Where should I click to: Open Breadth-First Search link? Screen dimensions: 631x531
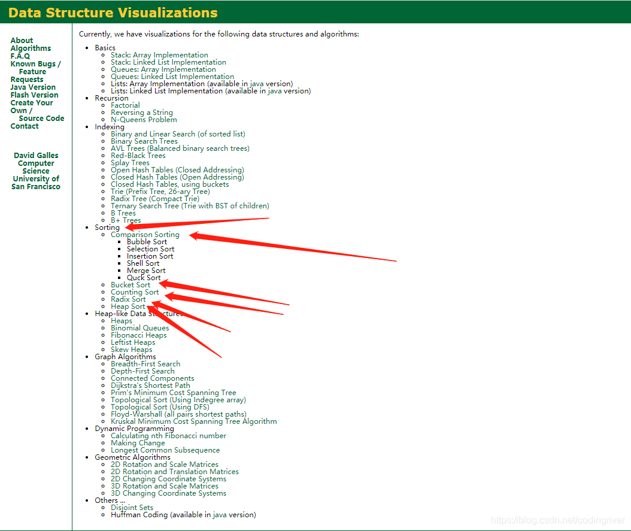click(x=145, y=364)
